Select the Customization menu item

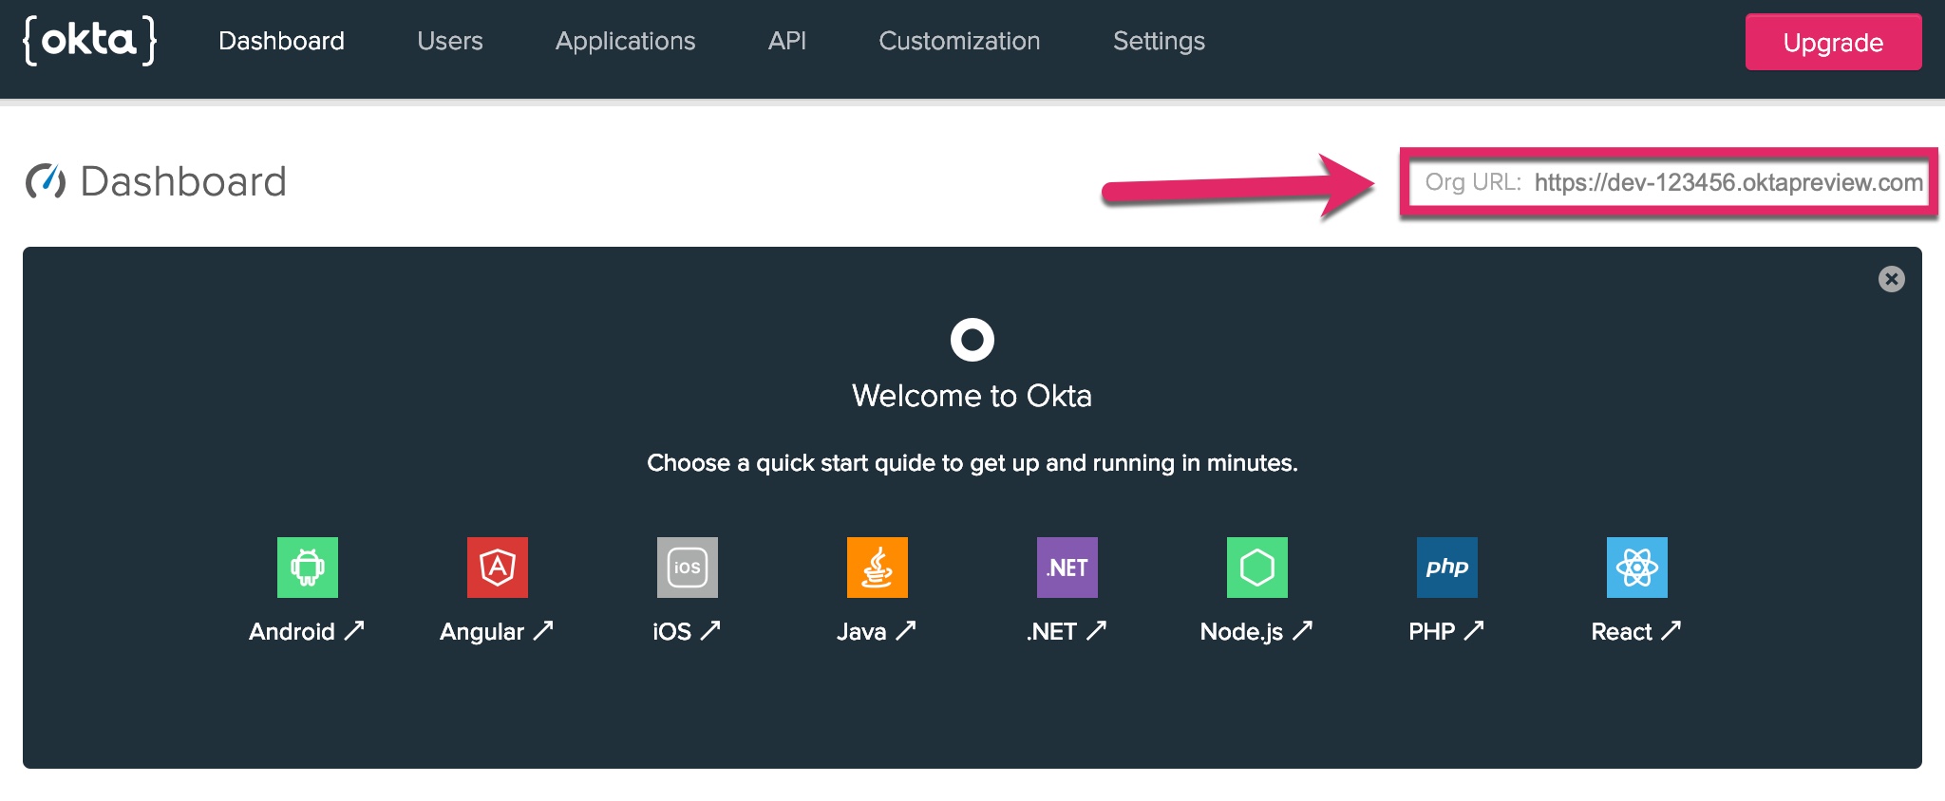click(x=959, y=41)
